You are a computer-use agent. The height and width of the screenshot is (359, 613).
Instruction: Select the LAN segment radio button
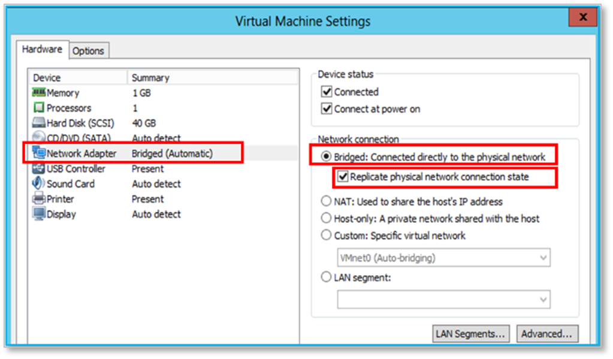click(327, 277)
